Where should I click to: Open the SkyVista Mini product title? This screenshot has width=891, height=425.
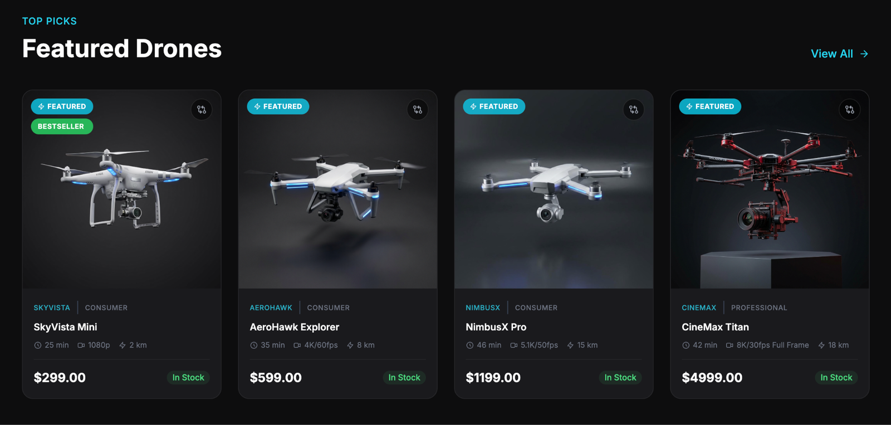(65, 327)
